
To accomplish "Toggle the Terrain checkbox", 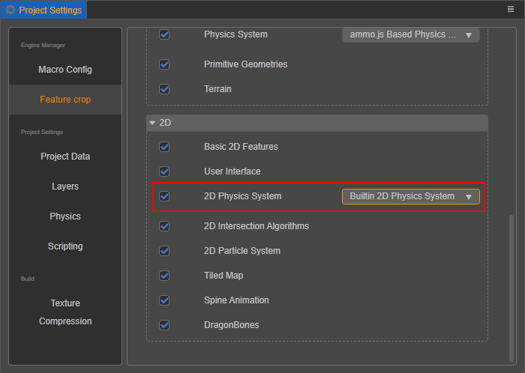I will 164,89.
